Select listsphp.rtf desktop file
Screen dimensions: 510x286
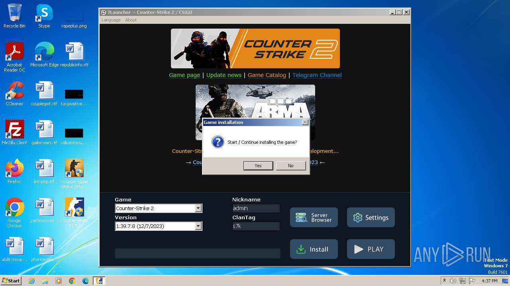(44, 172)
